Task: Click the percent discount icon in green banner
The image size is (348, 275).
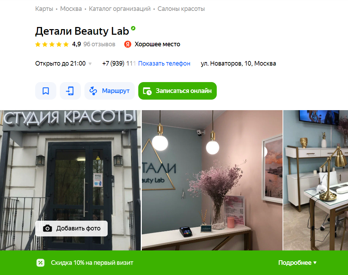Action: [x=40, y=263]
